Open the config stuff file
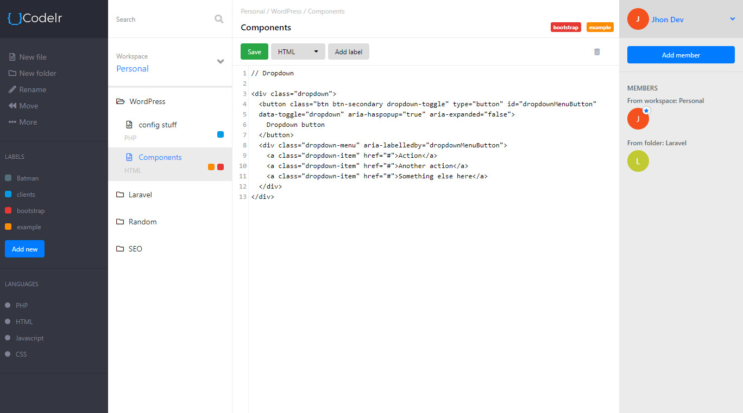 click(158, 125)
